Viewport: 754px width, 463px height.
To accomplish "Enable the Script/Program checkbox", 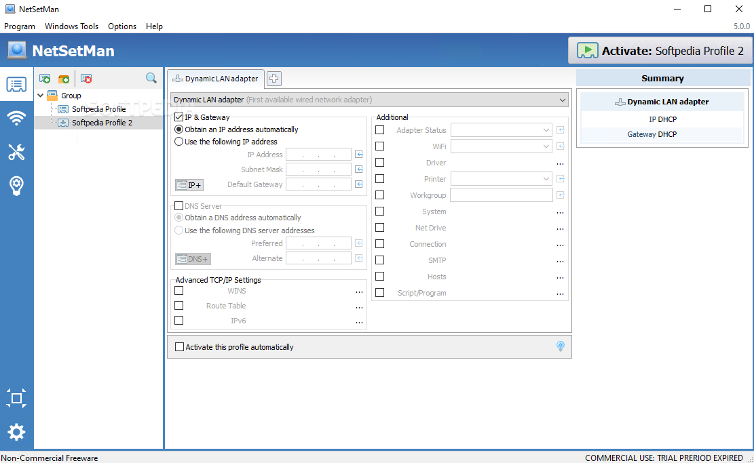I will [x=380, y=292].
